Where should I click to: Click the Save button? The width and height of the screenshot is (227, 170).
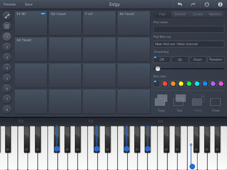click(29, 4)
